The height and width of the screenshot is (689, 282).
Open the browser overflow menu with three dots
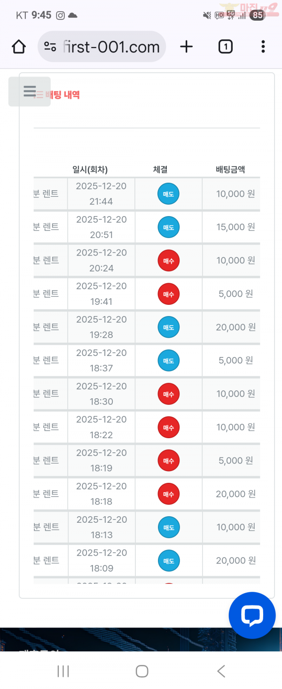263,46
